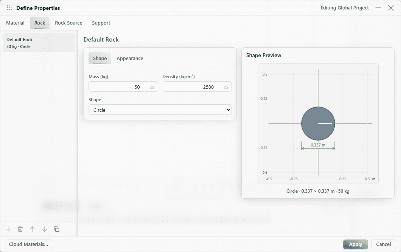Screen dimensions: 401x252
Task: Click the Mass (kg) input field
Action: tap(123, 87)
